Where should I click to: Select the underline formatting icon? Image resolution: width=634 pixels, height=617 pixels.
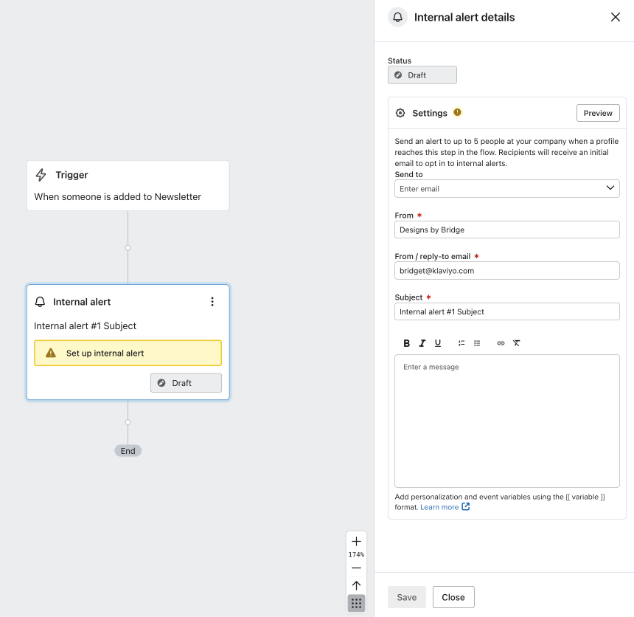point(438,342)
